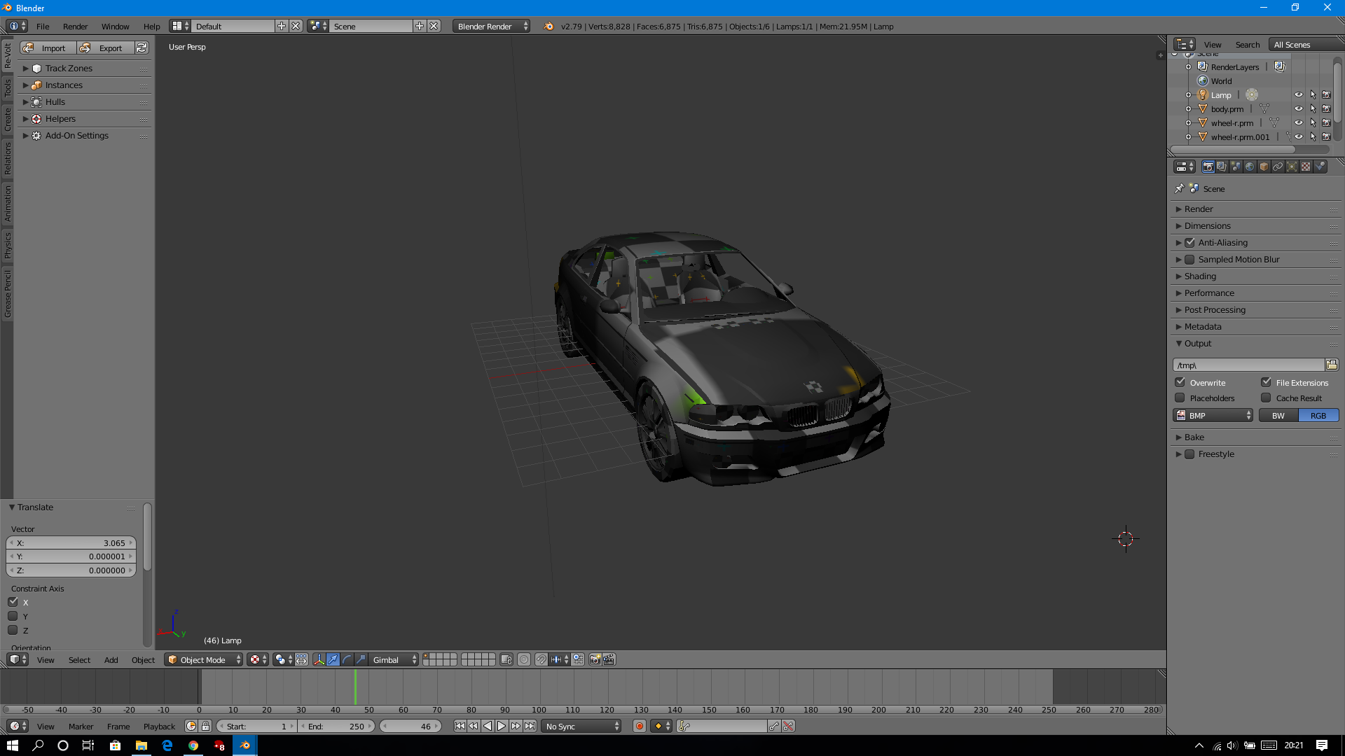1345x756 pixels.
Task: Click the delete keyframes icon in timeline
Action: (788, 726)
